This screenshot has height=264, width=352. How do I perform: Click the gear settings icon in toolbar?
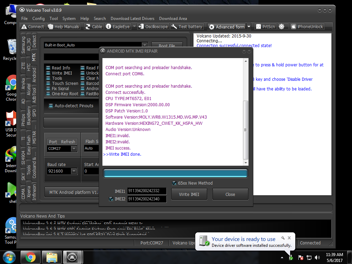point(282,27)
